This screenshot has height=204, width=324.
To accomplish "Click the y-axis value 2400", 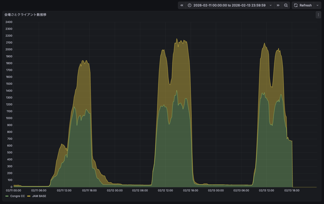I will tap(9, 22).
